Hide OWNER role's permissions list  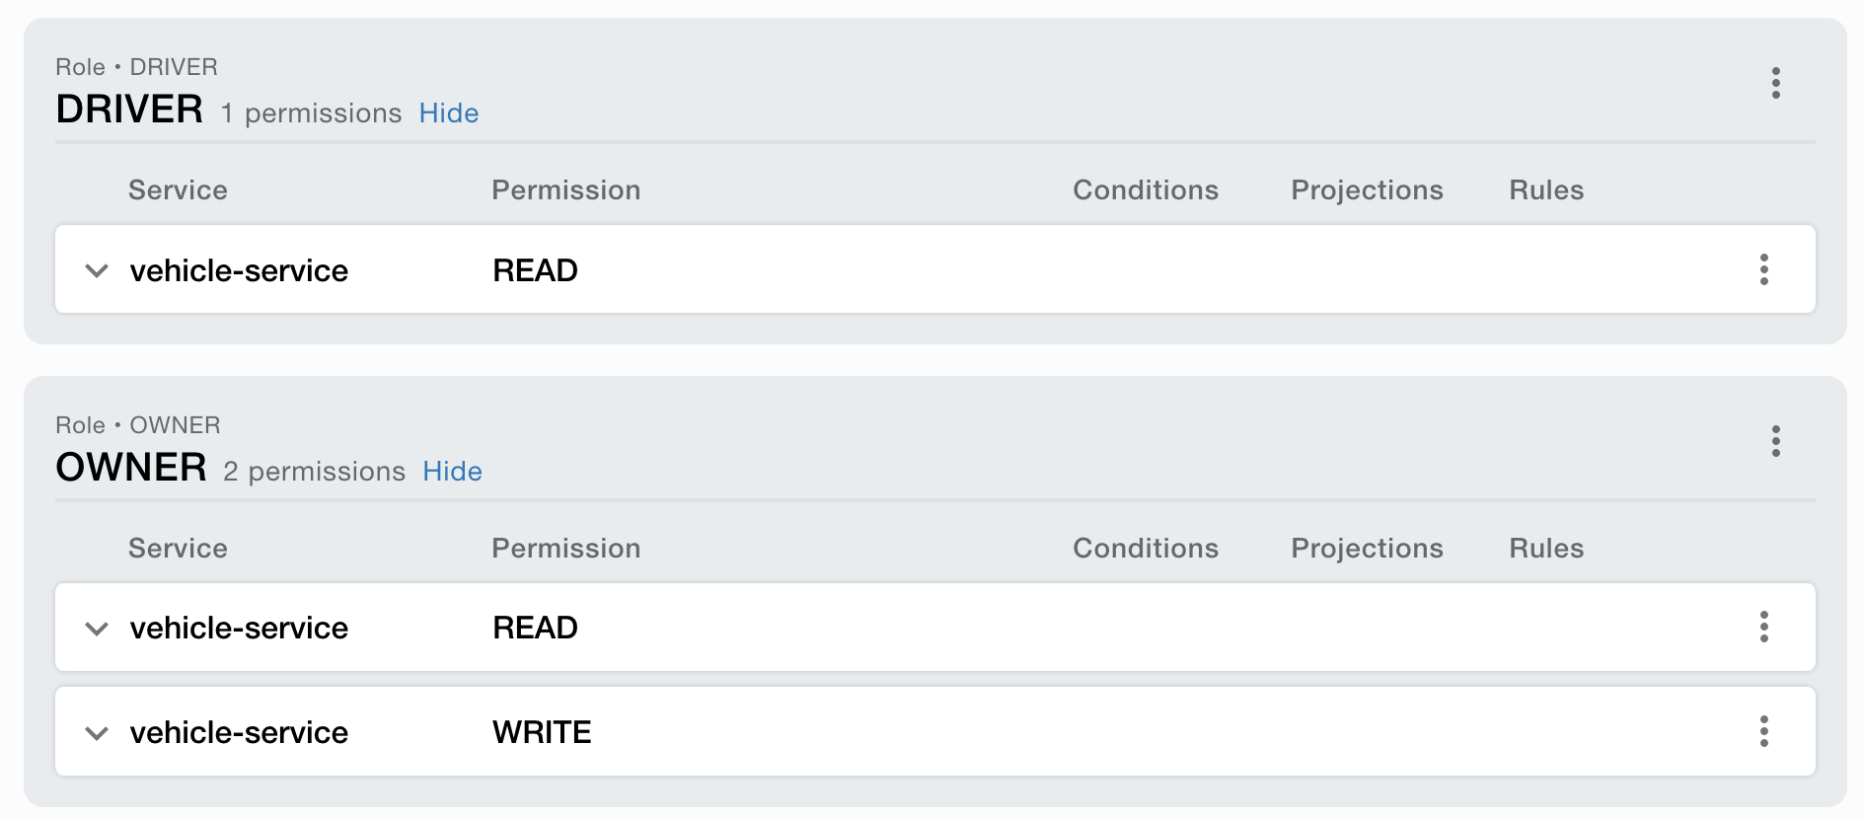(x=453, y=472)
